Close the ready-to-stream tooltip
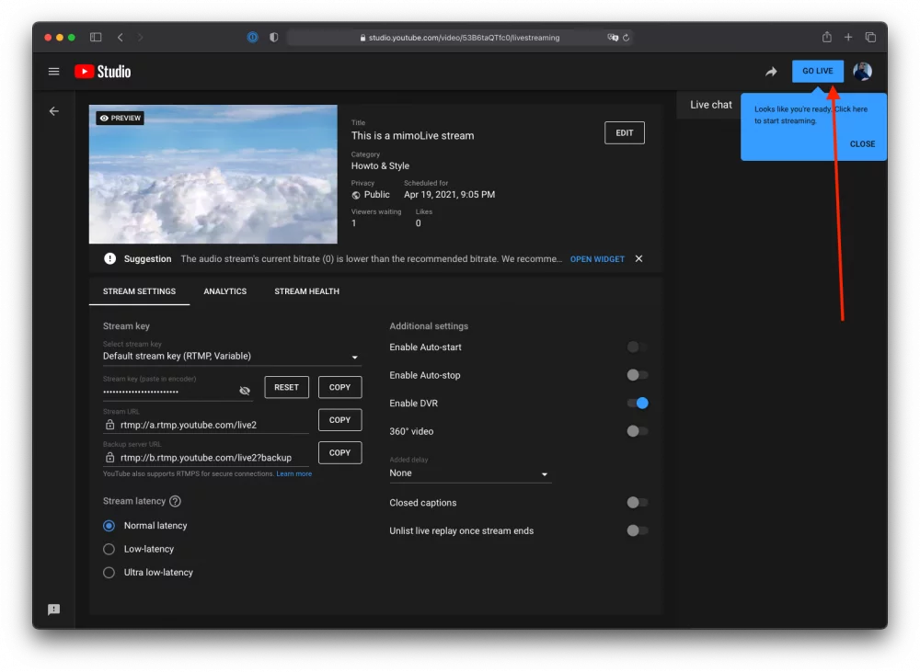The image size is (920, 672). (x=862, y=143)
